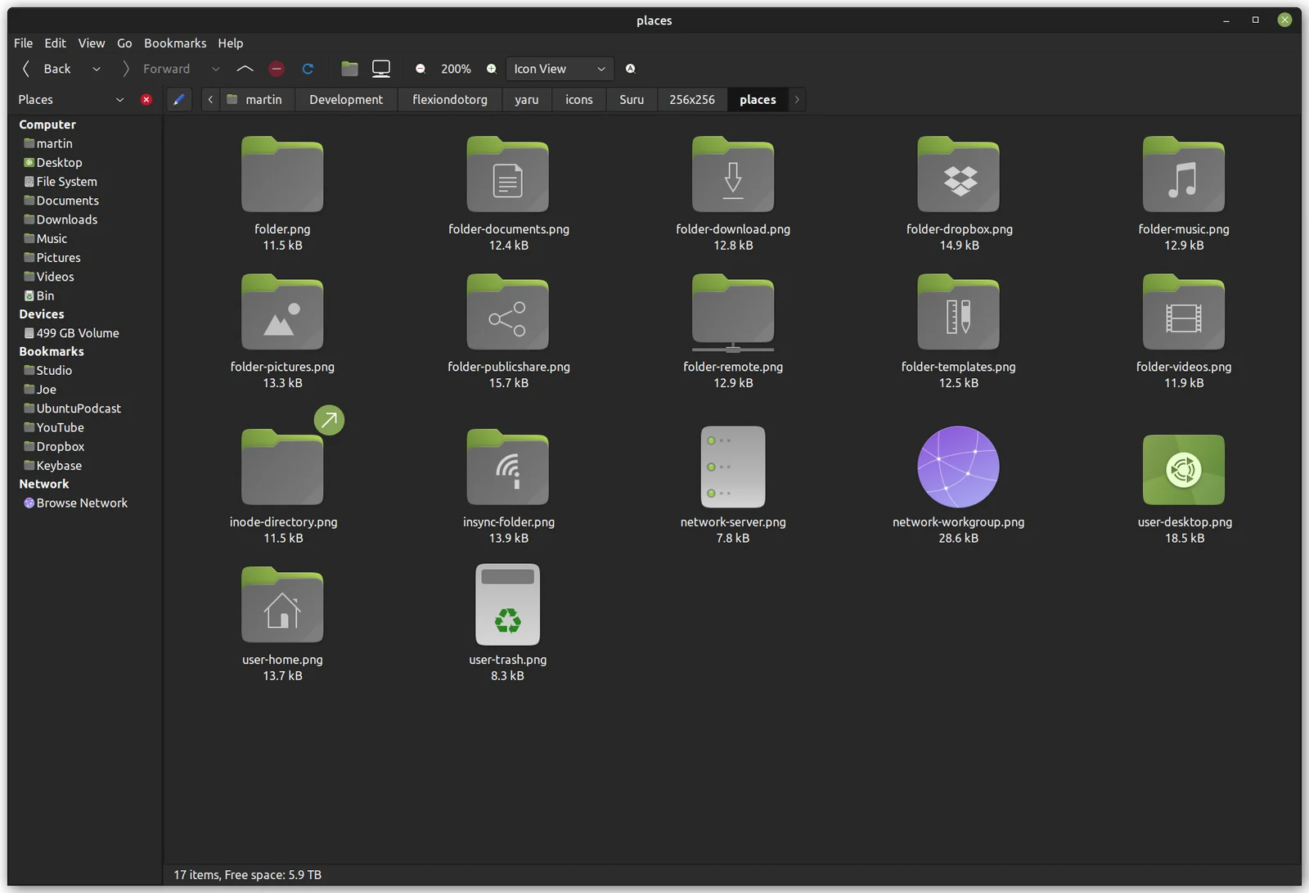Image resolution: width=1309 pixels, height=893 pixels.
Task: Open the Bookmarks menu
Action: tap(175, 43)
